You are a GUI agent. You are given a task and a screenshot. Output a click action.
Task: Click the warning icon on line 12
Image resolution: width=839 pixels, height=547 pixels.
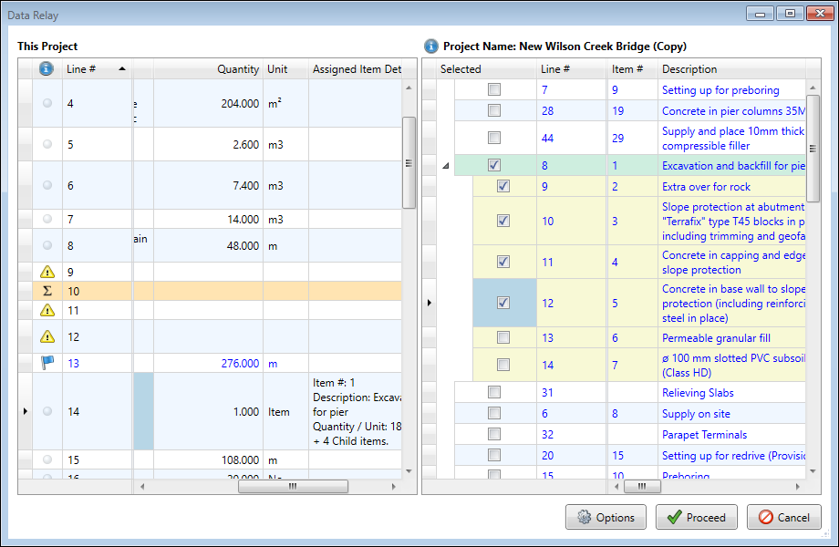47,336
